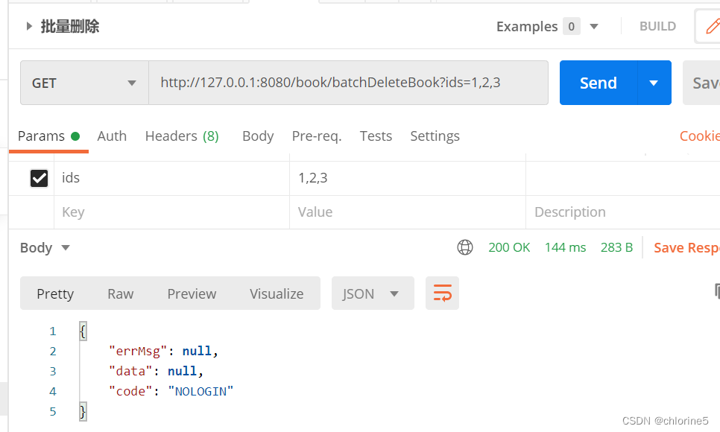The width and height of the screenshot is (720, 432).
Task: Switch to BUILD mode
Action: coord(657,26)
